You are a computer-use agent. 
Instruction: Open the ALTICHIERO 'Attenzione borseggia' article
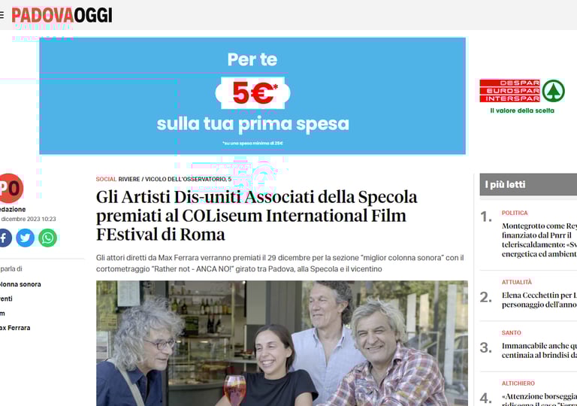click(539, 399)
